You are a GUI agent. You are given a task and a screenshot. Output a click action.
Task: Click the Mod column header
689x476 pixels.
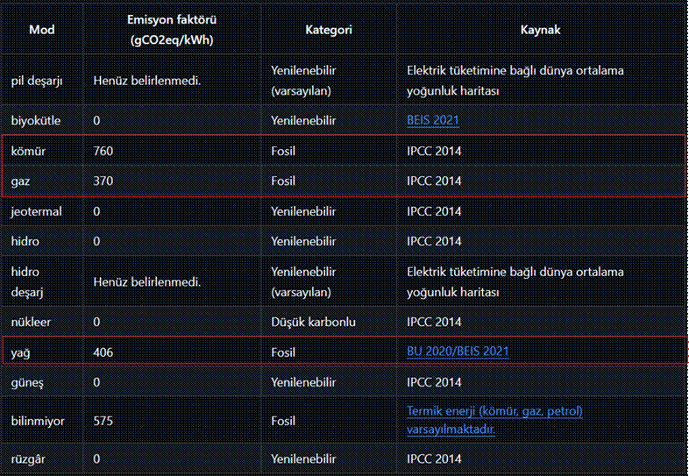(x=42, y=30)
